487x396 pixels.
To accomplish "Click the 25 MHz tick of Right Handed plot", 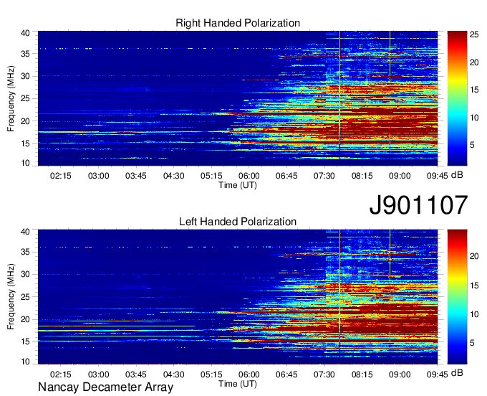I will pos(26,98).
